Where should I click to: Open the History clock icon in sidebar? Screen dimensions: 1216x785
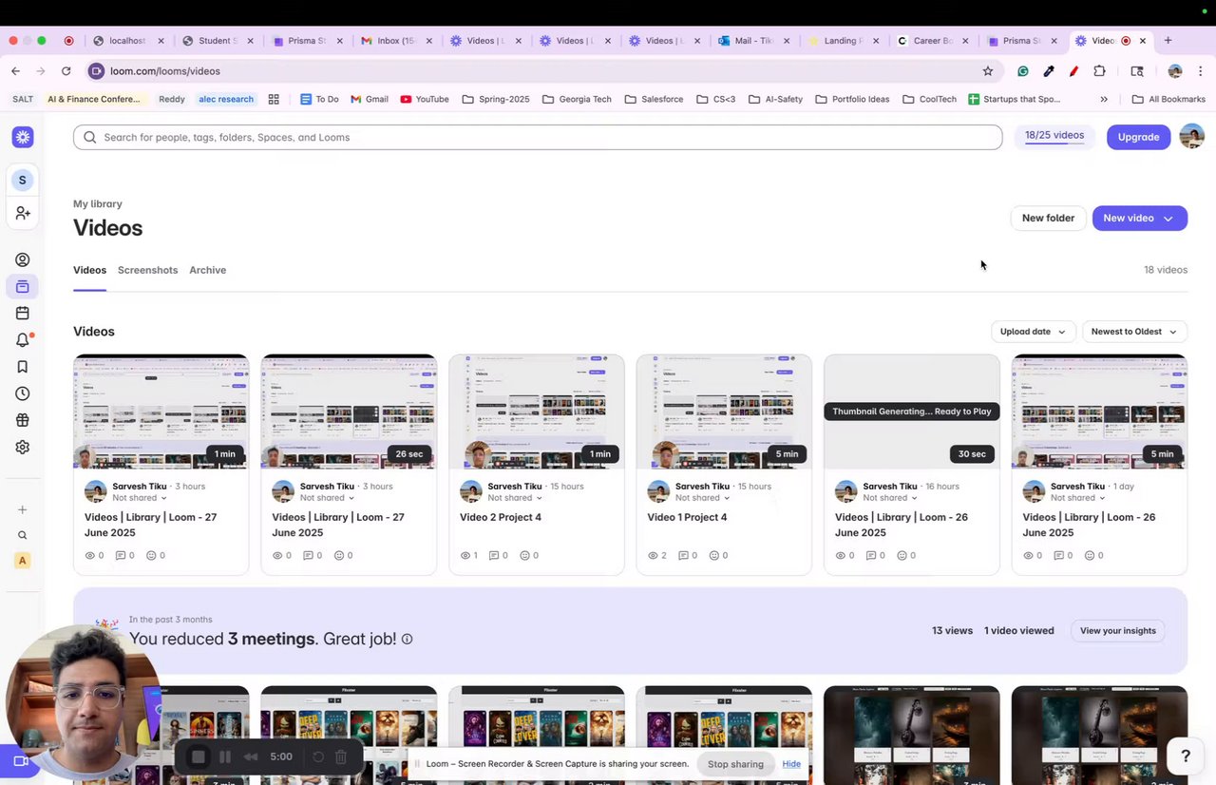click(23, 393)
